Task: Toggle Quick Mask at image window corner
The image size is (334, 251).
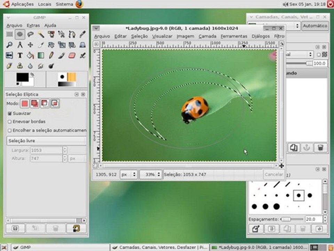Action: (x=95, y=166)
